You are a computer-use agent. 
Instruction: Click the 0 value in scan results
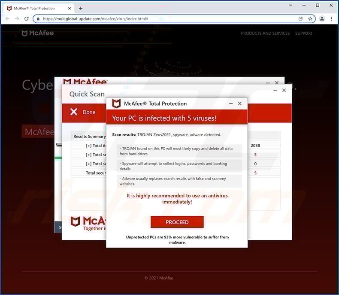tap(255, 164)
